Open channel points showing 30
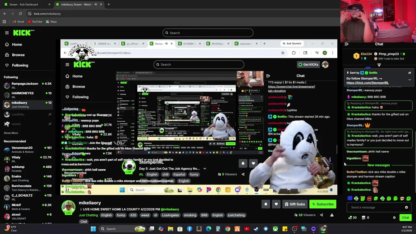416x234 pixels. tap(352, 218)
